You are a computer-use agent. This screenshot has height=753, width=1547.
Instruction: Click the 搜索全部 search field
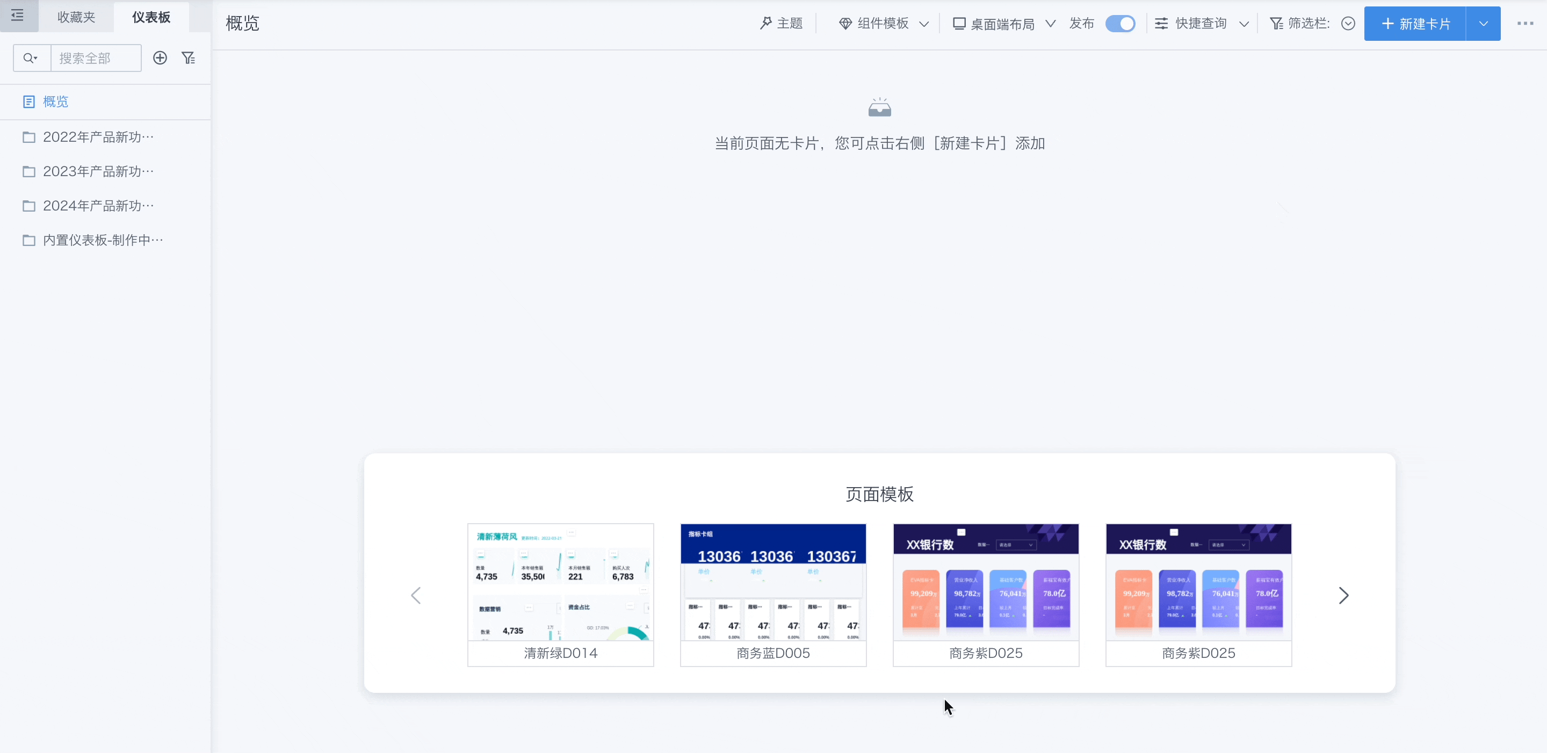click(x=96, y=58)
